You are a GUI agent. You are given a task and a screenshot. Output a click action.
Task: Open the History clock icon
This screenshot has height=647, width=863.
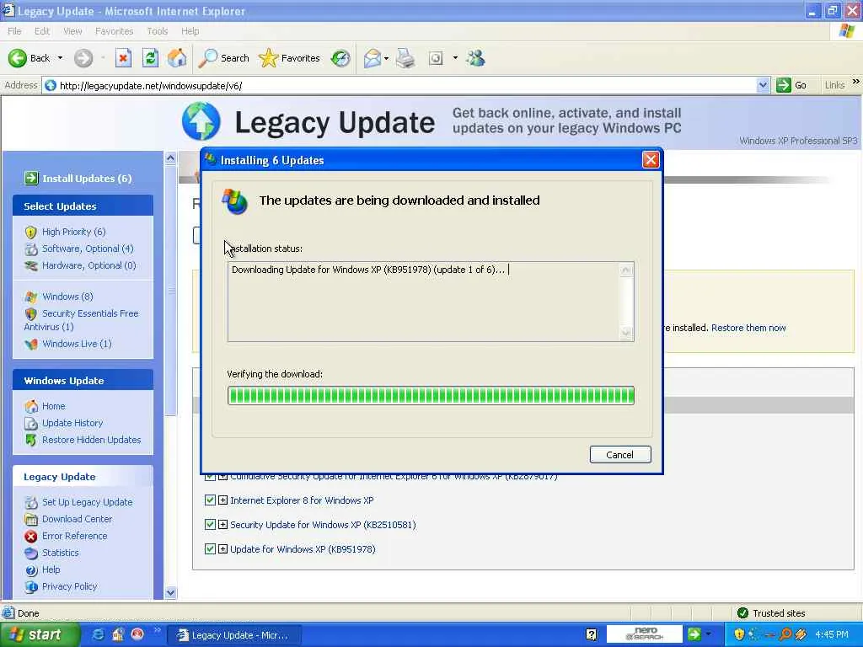(340, 58)
